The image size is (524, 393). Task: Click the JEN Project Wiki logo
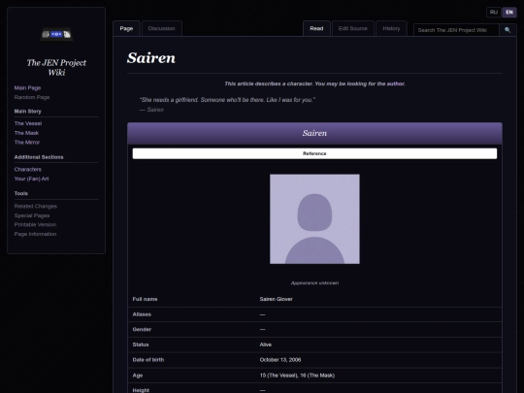56,34
